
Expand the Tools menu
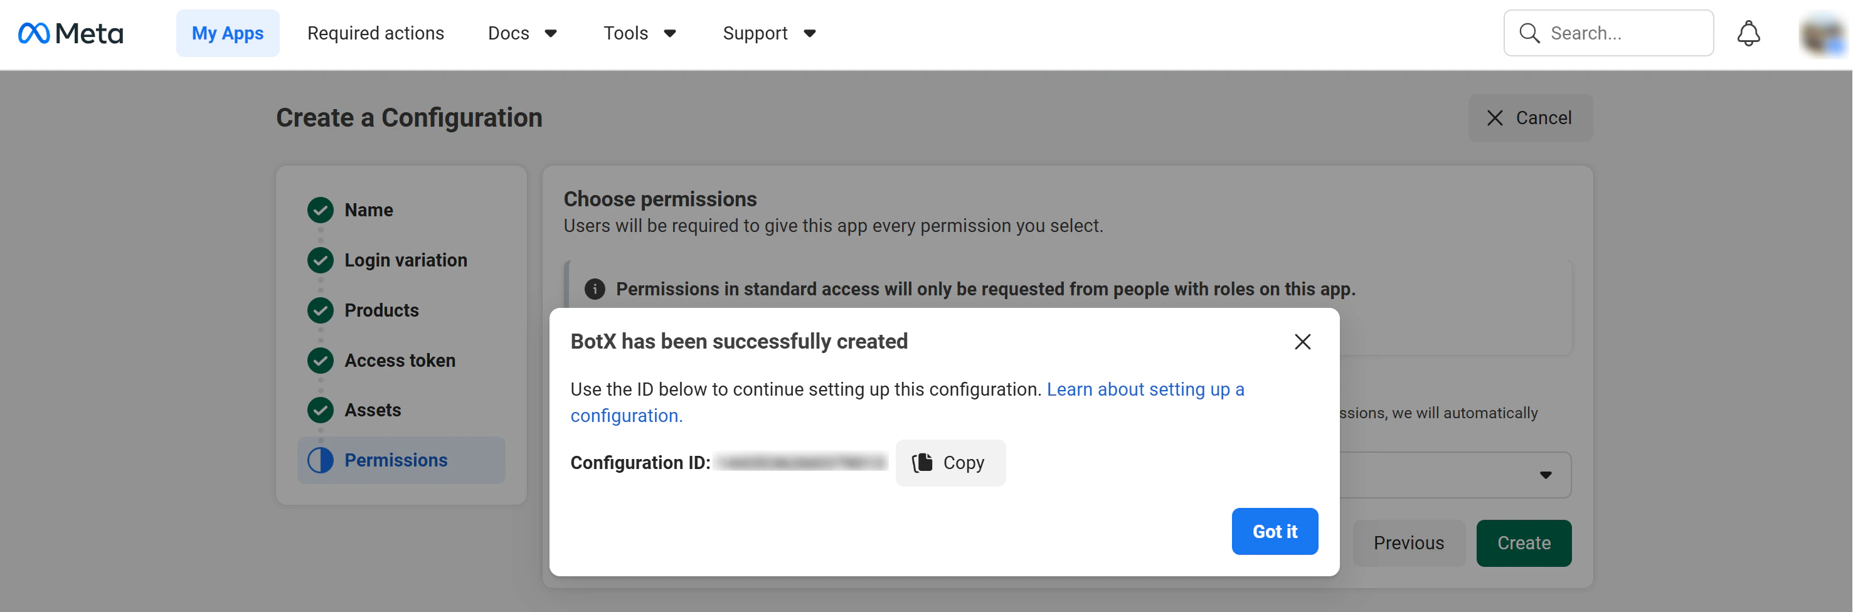pyautogui.click(x=640, y=33)
